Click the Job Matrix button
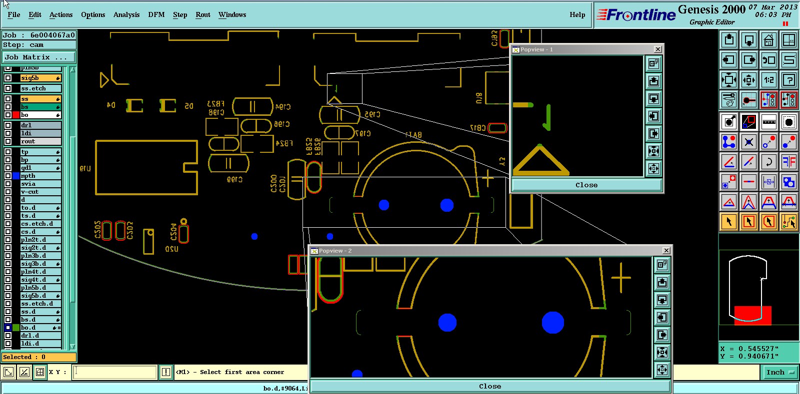 point(39,57)
